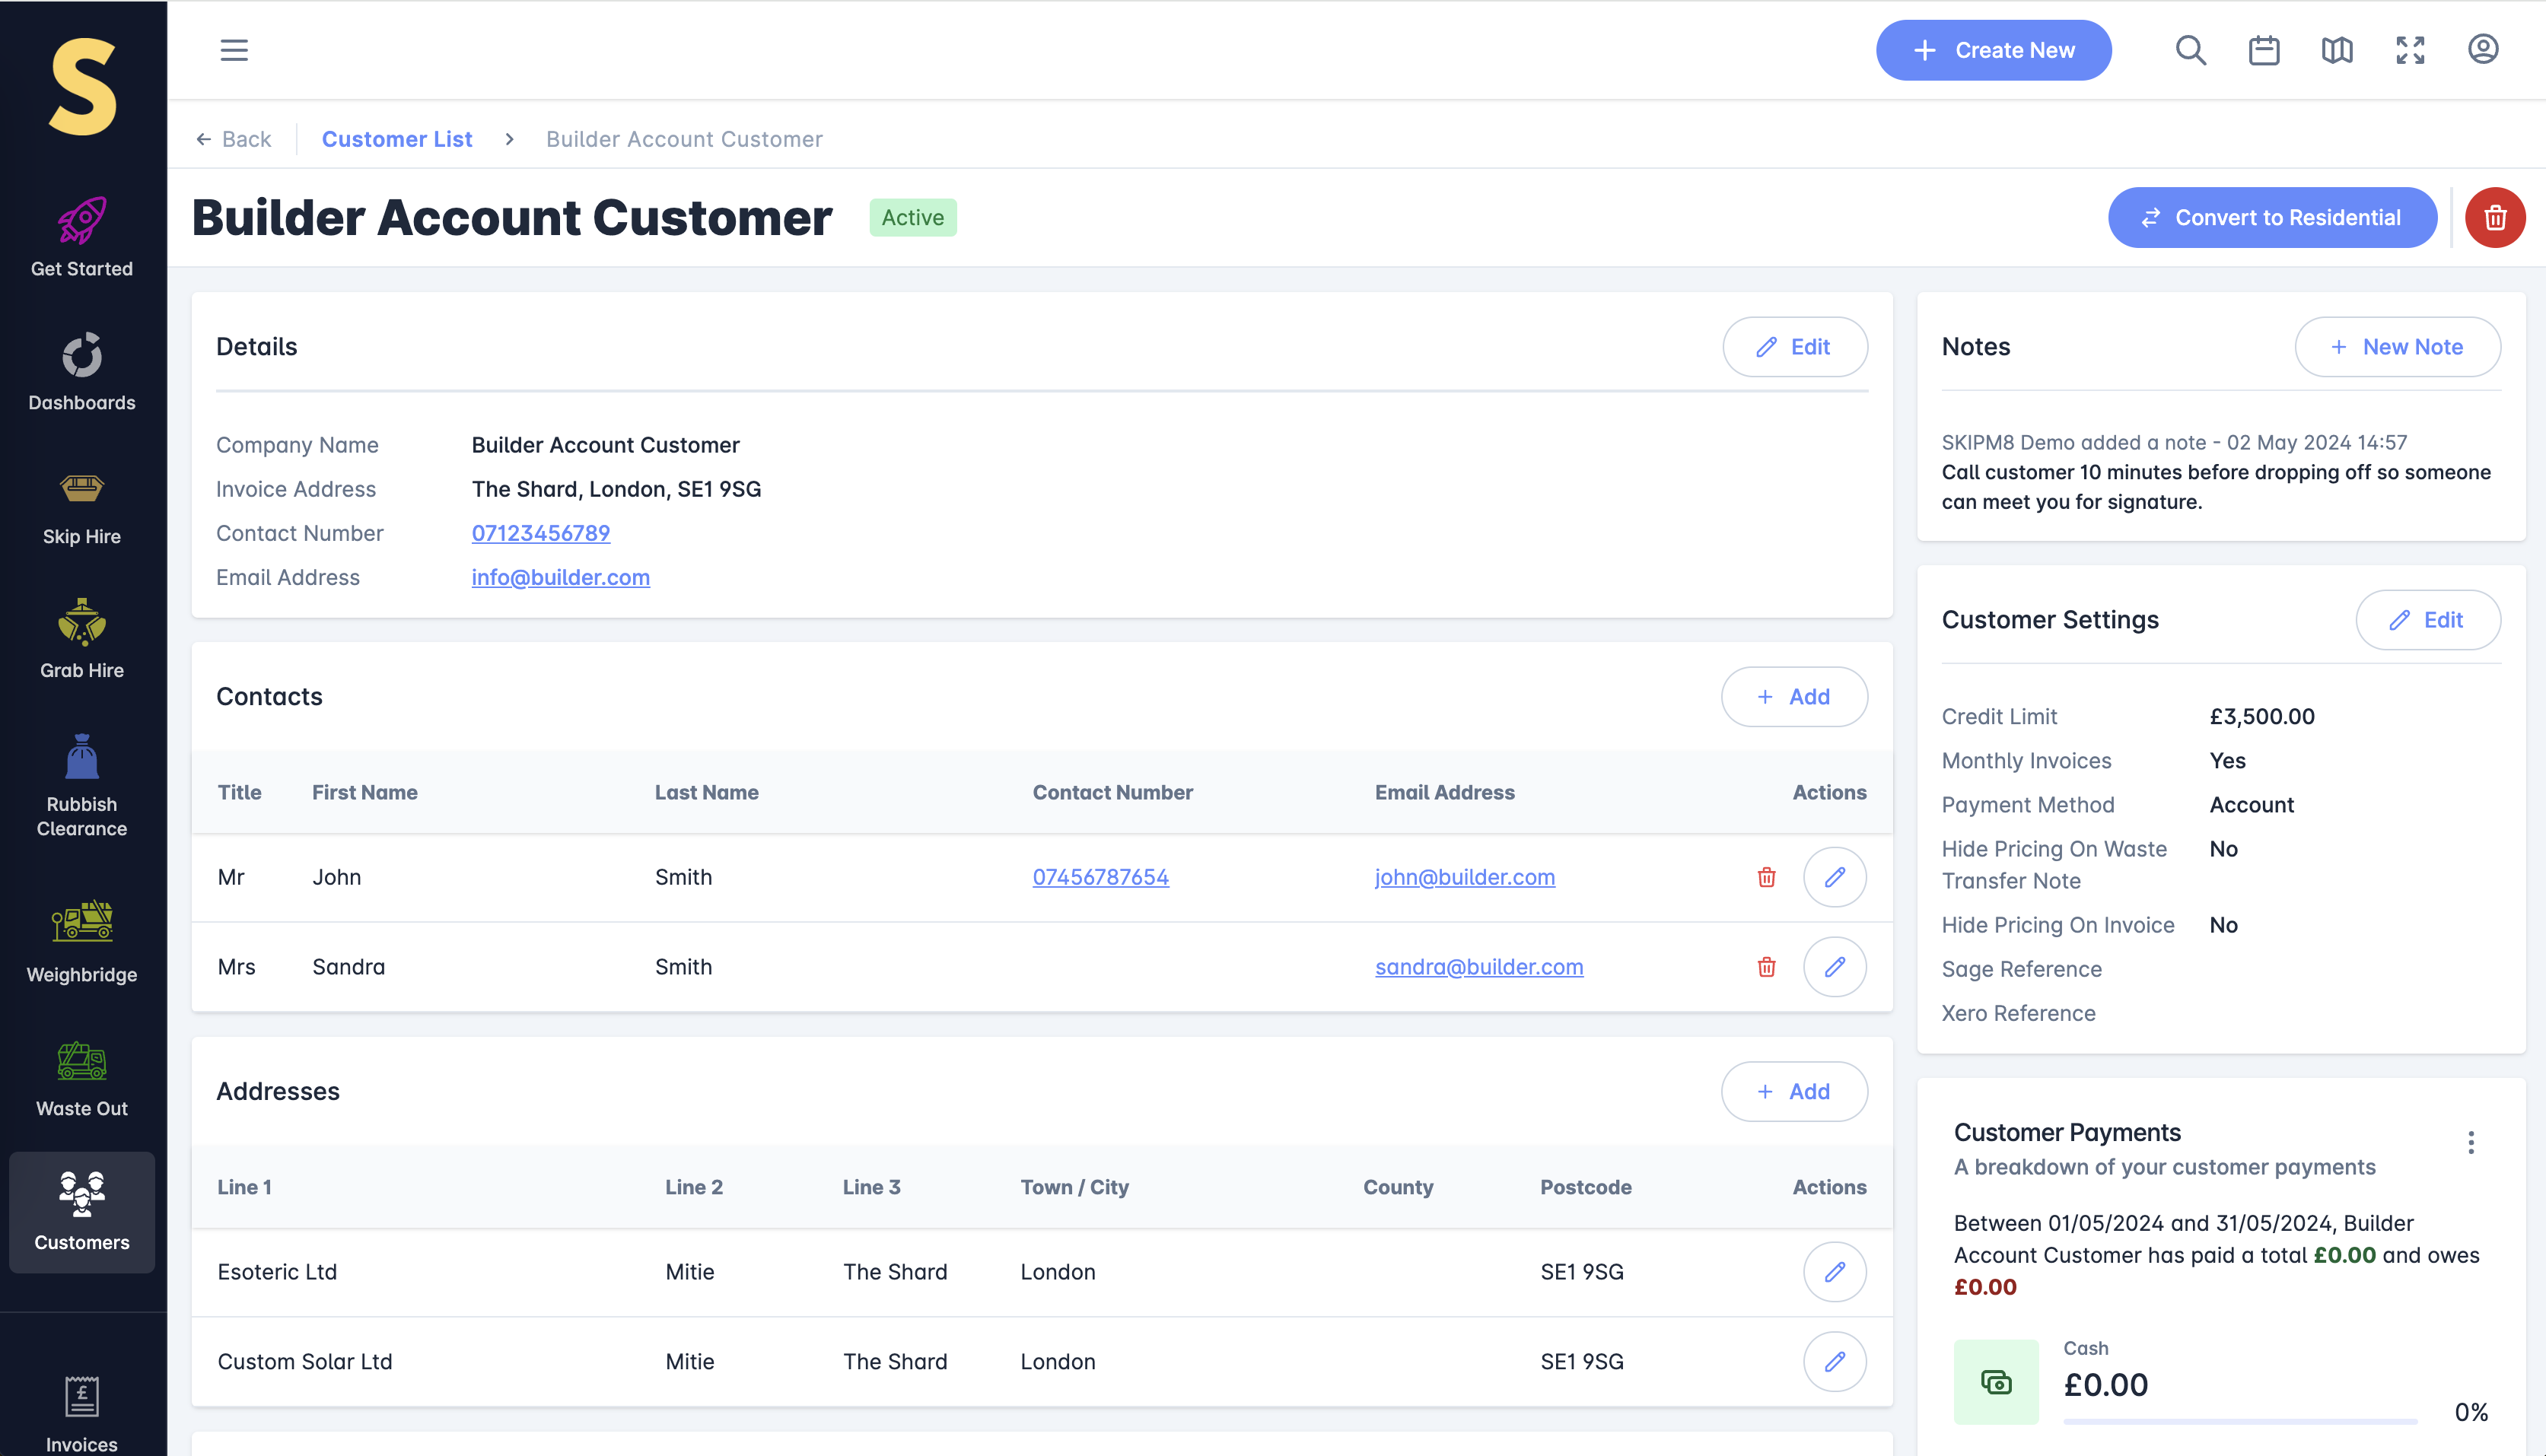Click Convert to Residential button

(x=2272, y=217)
